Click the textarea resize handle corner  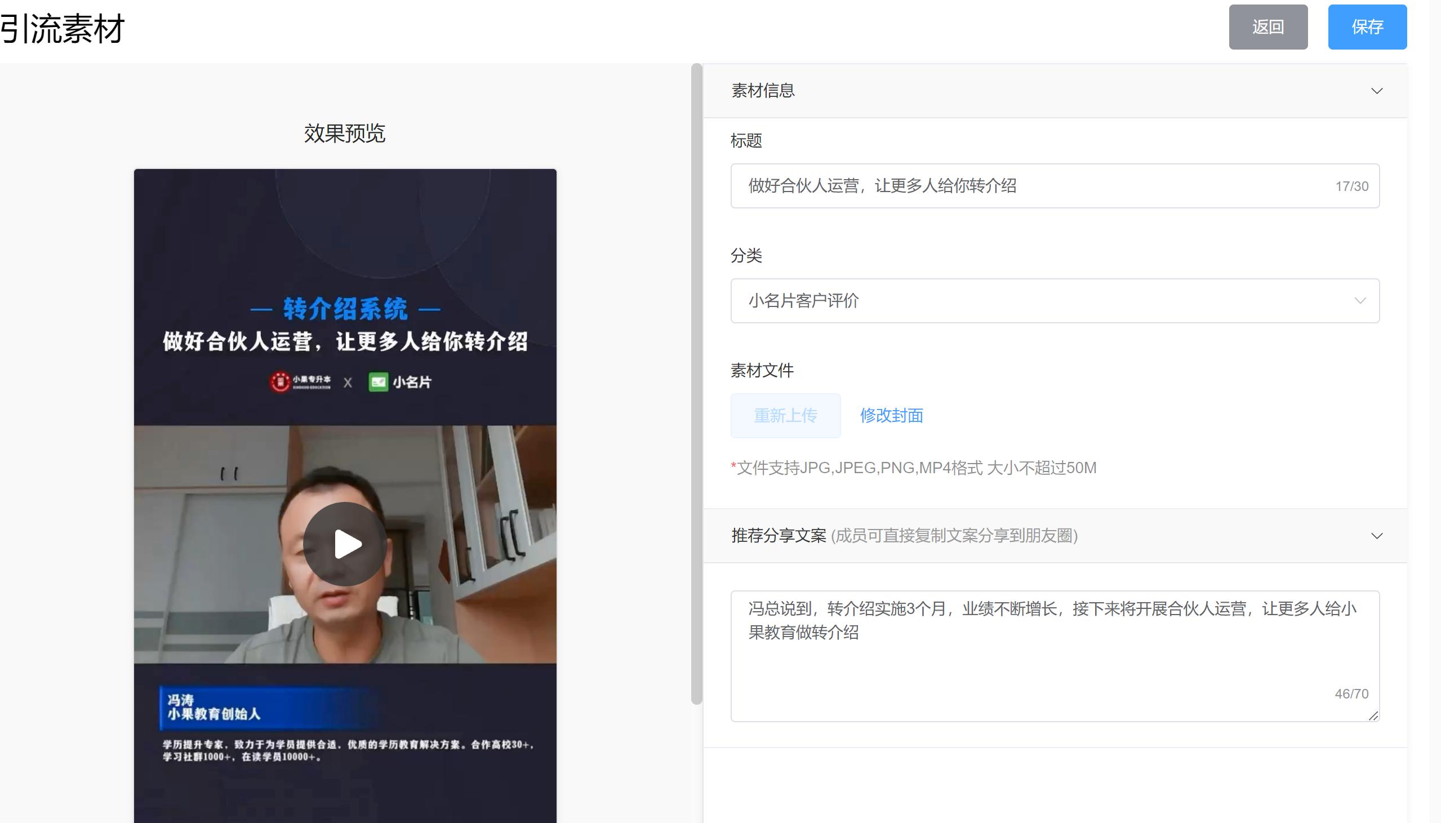1373,715
